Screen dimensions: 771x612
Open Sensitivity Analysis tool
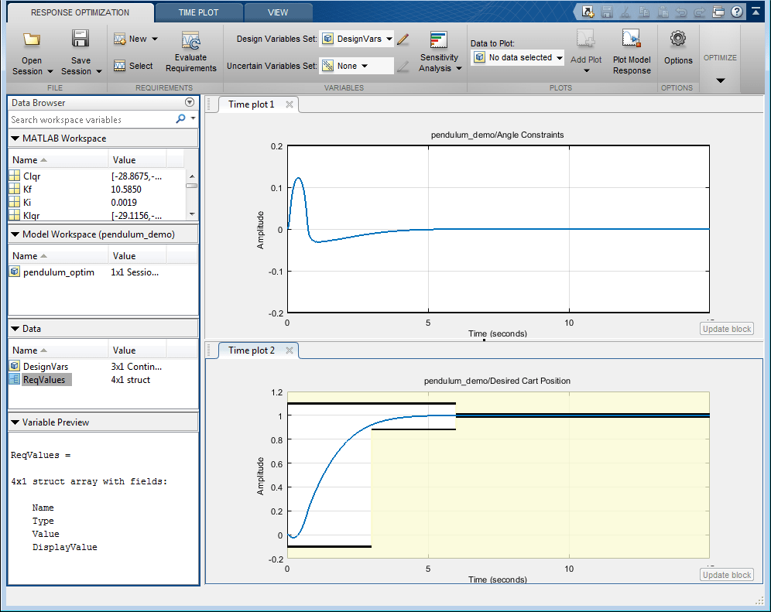tap(439, 42)
